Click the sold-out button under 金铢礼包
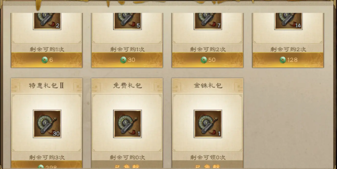This screenshot has width=337, height=169. 208,165
